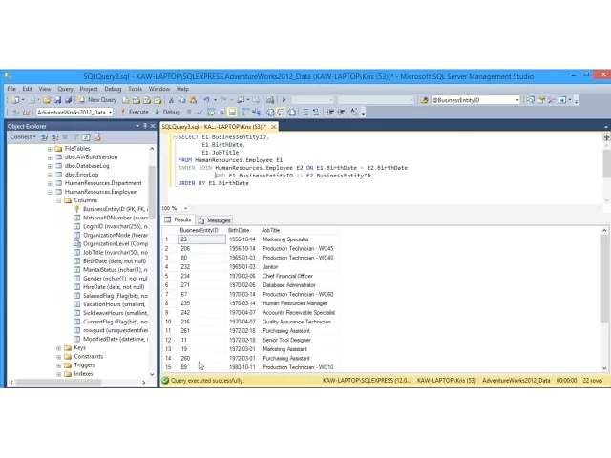Click the New Query button

pyautogui.click(x=97, y=100)
